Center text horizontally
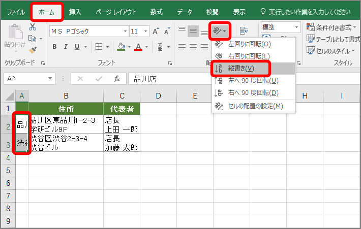This screenshot has width=361, height=229. point(193,47)
